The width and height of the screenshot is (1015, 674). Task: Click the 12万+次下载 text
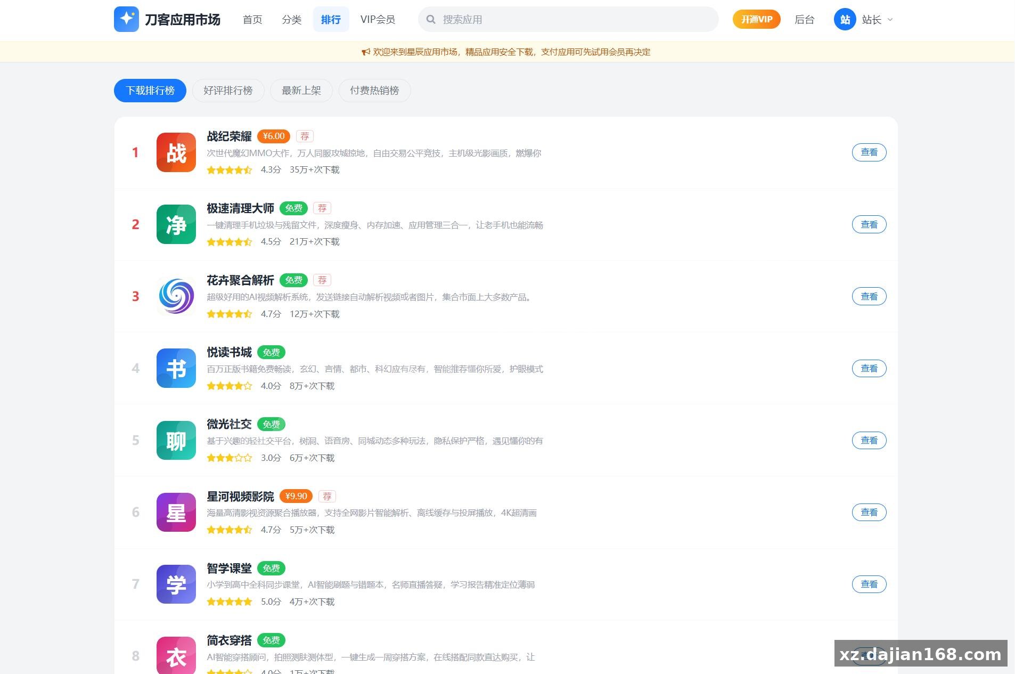(x=314, y=314)
